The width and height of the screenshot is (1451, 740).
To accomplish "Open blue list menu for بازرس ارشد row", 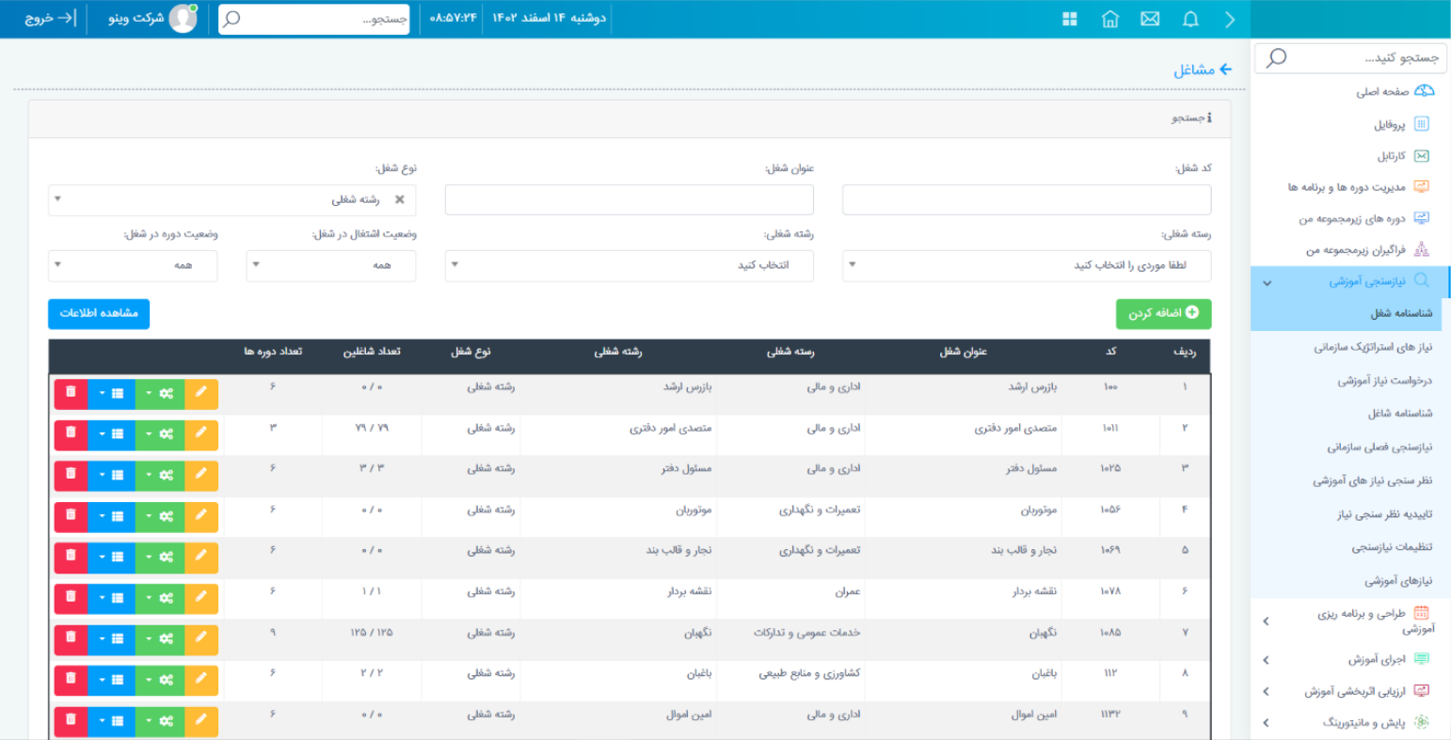I will click(x=111, y=394).
